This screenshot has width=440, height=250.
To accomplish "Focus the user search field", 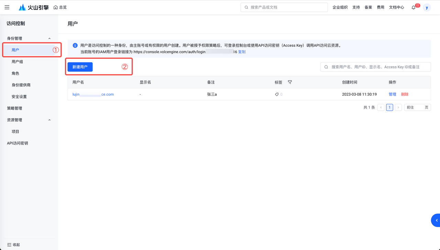I will [x=375, y=67].
